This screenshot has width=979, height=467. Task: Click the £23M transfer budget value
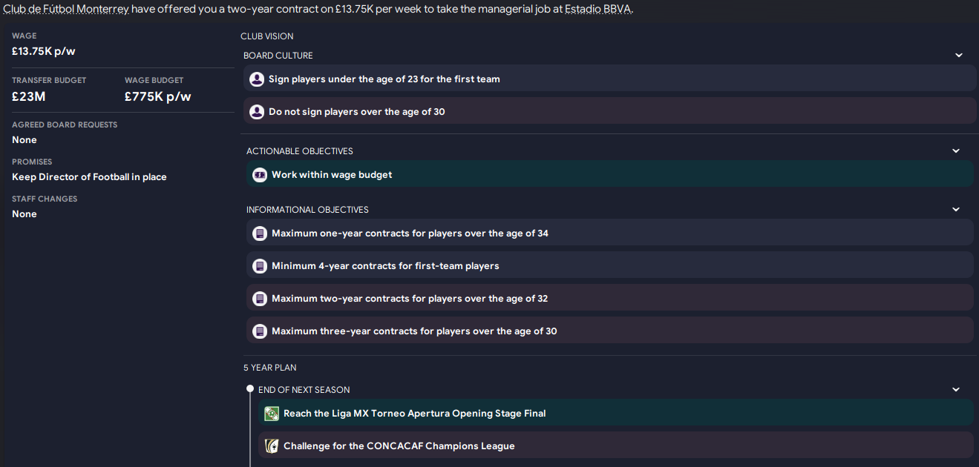[29, 96]
